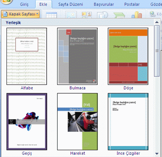This screenshot has width=162, height=157.
Task: Click the gallery scroll down arrow
Action: [x=157, y=154]
